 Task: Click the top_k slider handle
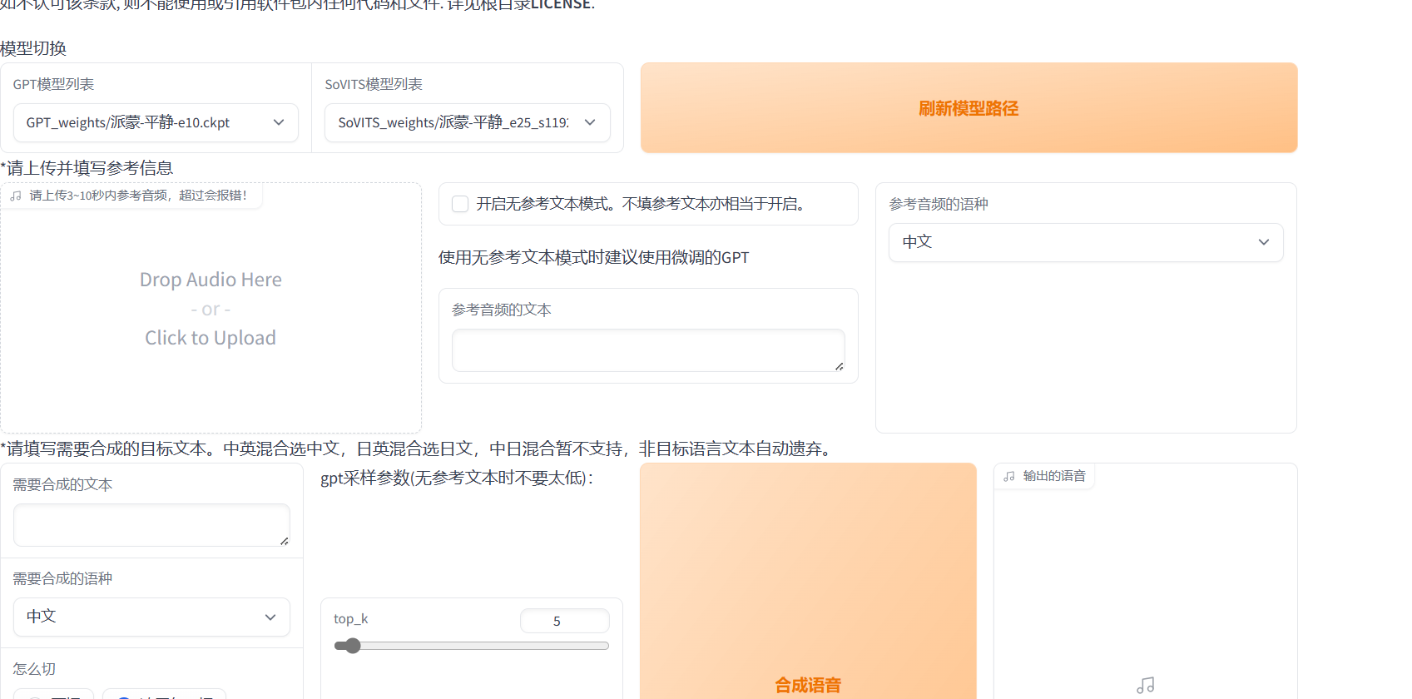[x=353, y=646]
